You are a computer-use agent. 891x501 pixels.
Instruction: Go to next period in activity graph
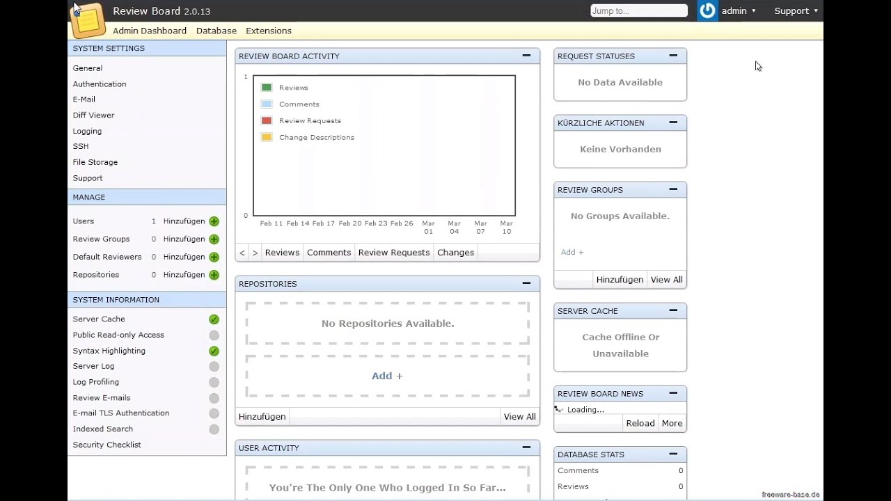click(x=255, y=253)
